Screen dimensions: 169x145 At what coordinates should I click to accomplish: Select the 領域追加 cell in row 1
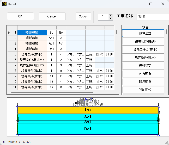[x=32, y=33]
